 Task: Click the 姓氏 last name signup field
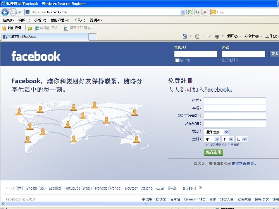tap(235, 100)
